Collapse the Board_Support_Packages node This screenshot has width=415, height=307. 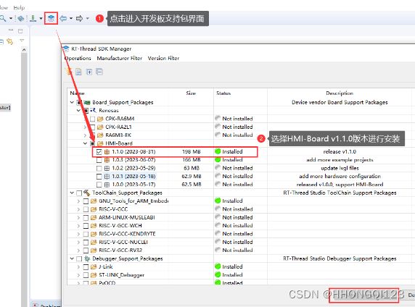coord(72,102)
